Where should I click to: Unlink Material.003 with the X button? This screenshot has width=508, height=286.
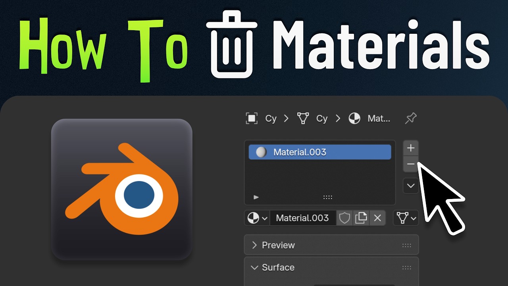(x=377, y=218)
